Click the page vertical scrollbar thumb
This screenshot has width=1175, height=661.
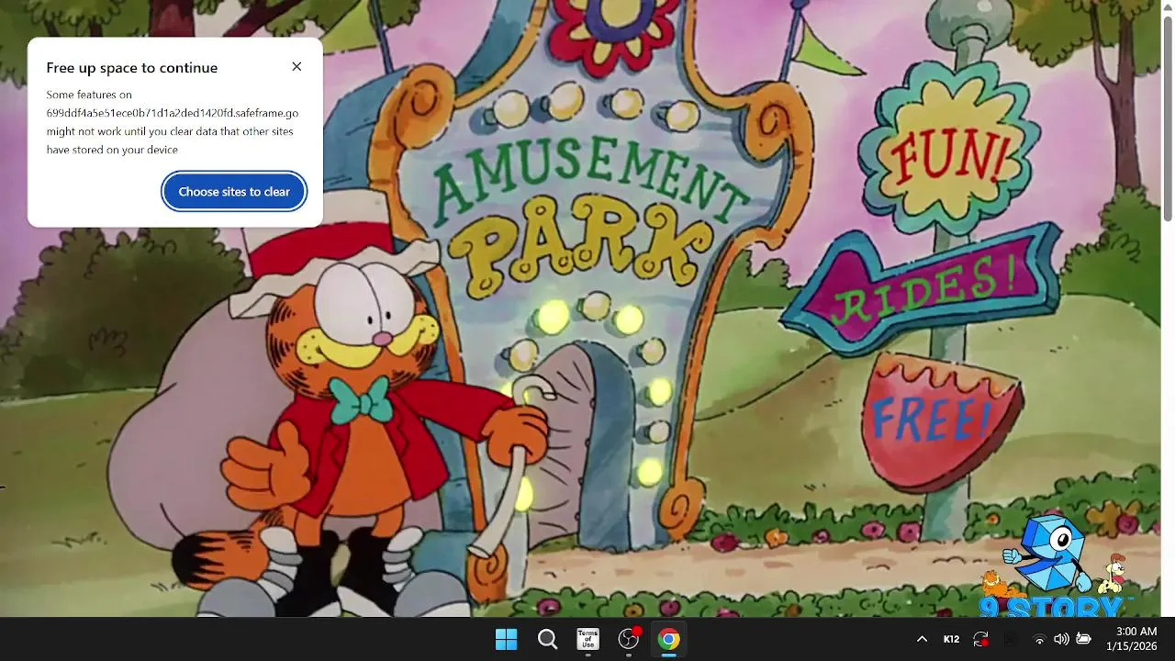click(1168, 119)
